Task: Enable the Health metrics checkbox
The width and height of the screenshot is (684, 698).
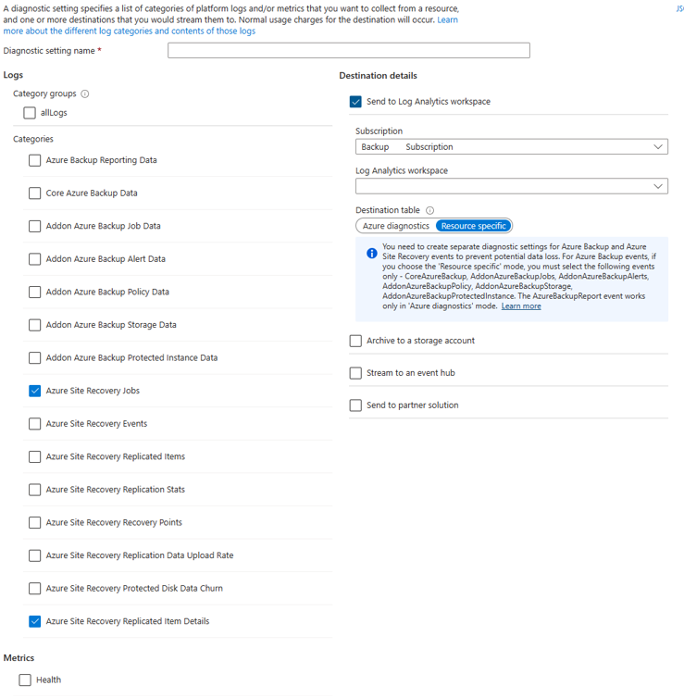Action: 25,680
